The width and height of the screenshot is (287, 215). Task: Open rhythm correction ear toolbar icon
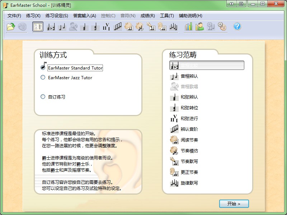click(162, 27)
